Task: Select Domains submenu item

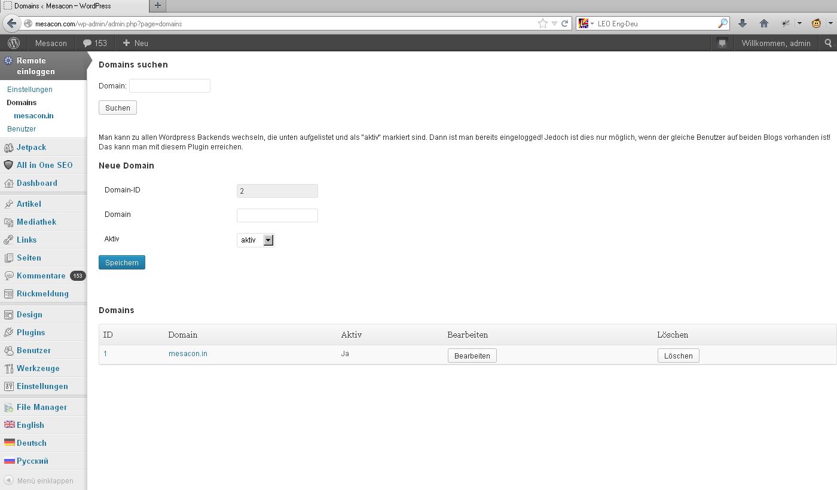Action: [22, 103]
